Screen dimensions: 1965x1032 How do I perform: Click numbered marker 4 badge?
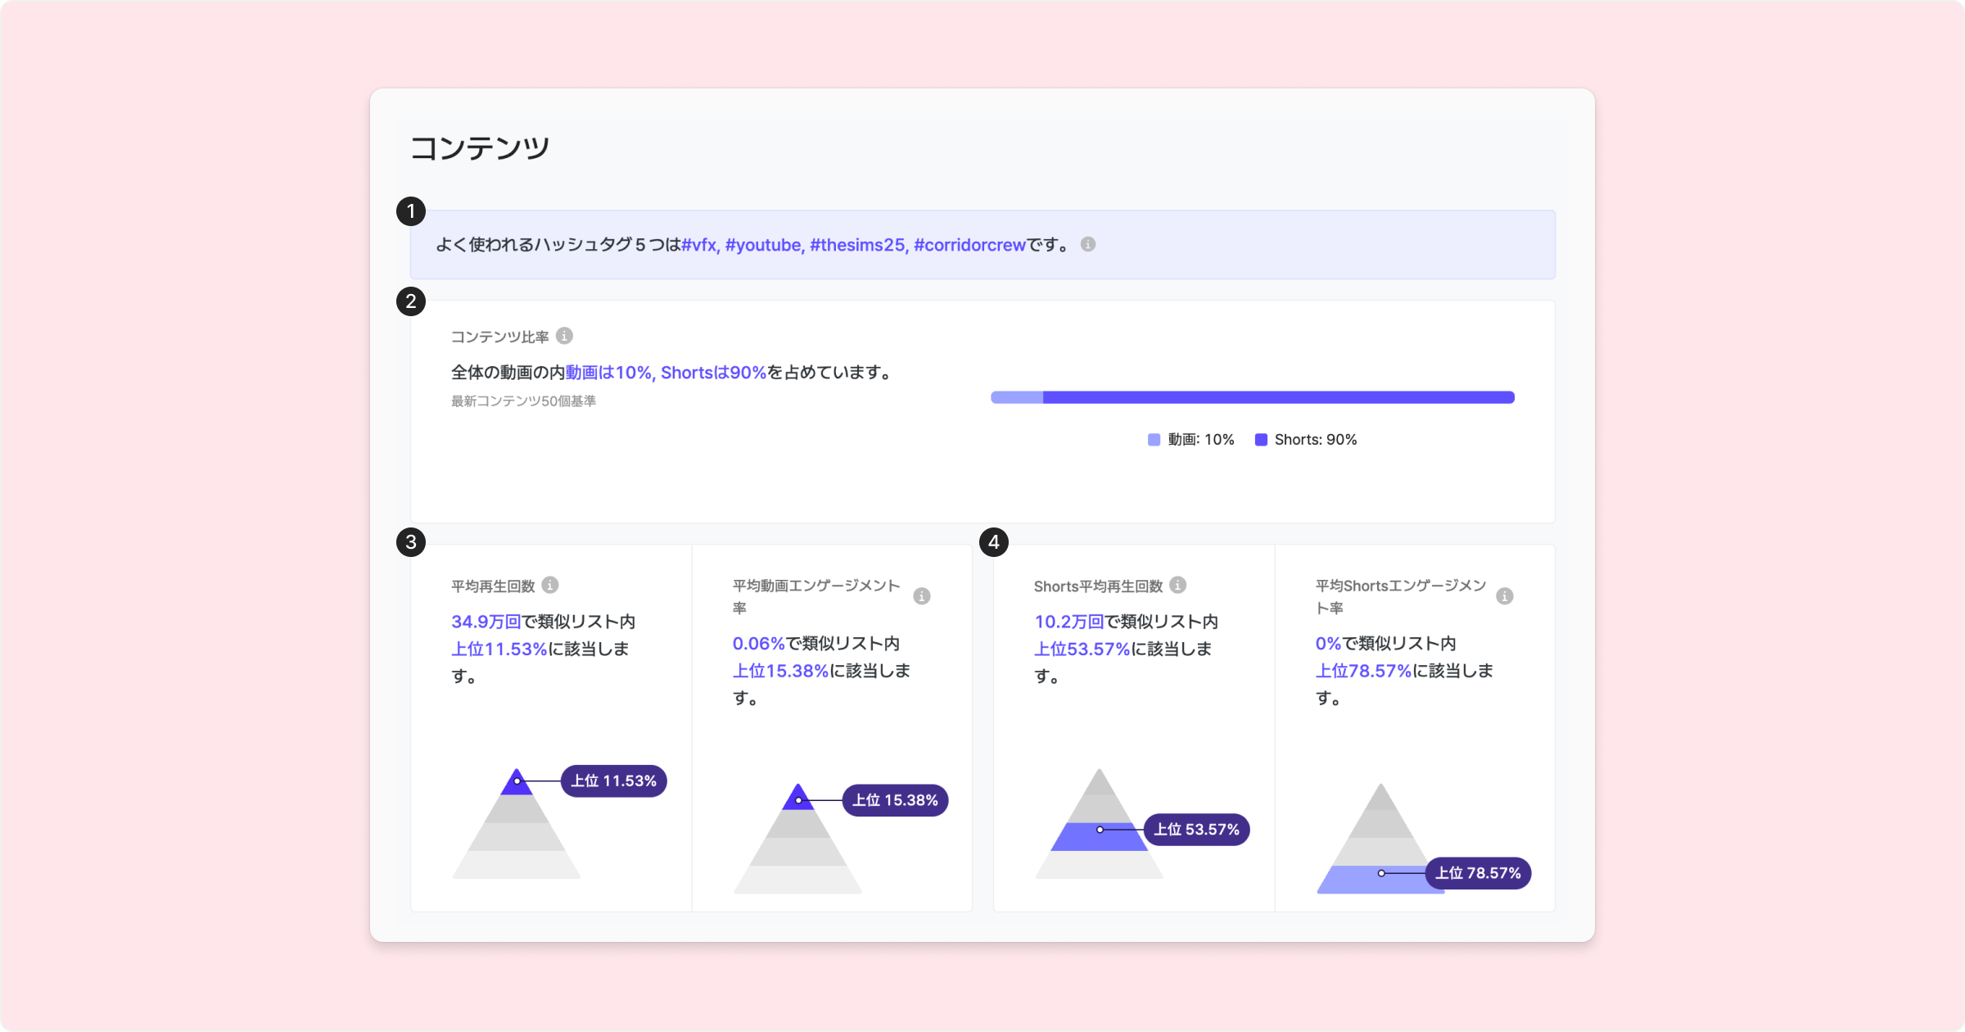(x=994, y=542)
